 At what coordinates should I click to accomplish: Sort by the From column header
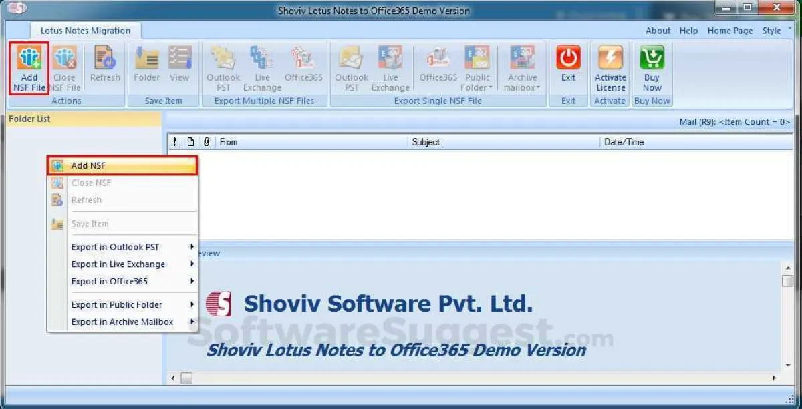[311, 142]
